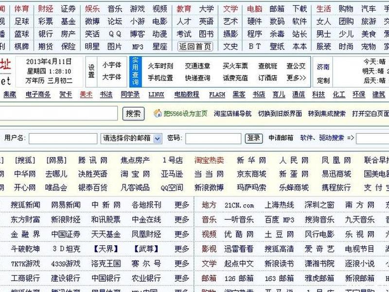Click 把5566设为主页 link

coord(186,114)
